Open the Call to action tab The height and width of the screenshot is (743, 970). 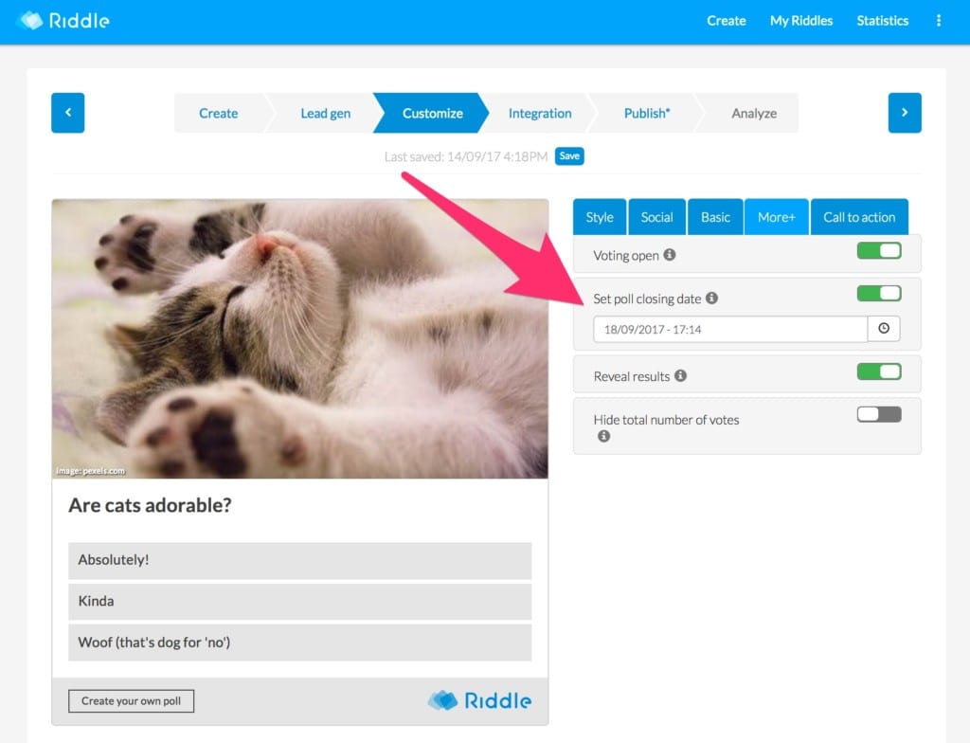tap(859, 217)
